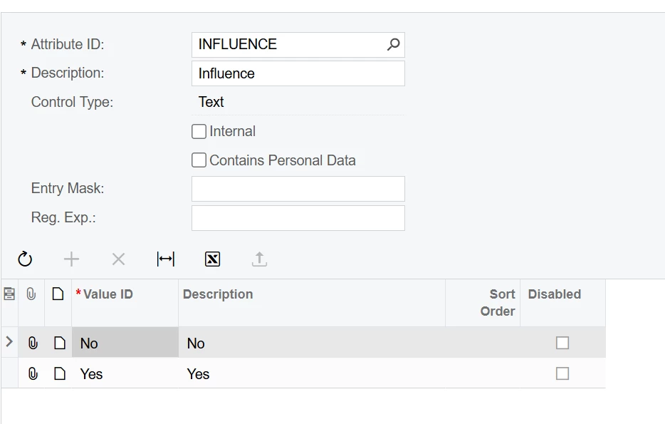This screenshot has width=665, height=424.
Task: Toggle Disabled checkbox for the No row
Action: coord(562,343)
